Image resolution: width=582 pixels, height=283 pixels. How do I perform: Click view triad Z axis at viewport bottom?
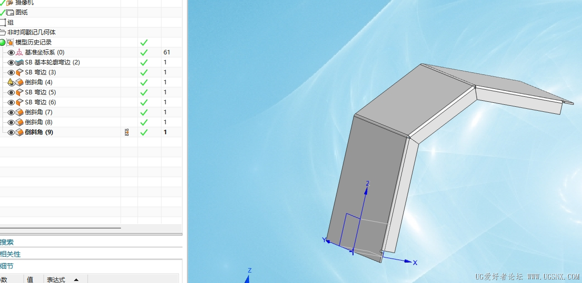[x=249, y=271]
